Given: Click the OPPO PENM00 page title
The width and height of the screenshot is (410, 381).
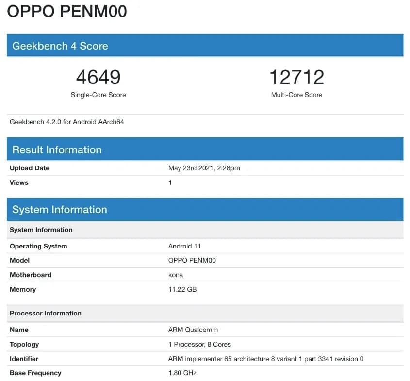Looking at the screenshot, I should coord(67,11).
